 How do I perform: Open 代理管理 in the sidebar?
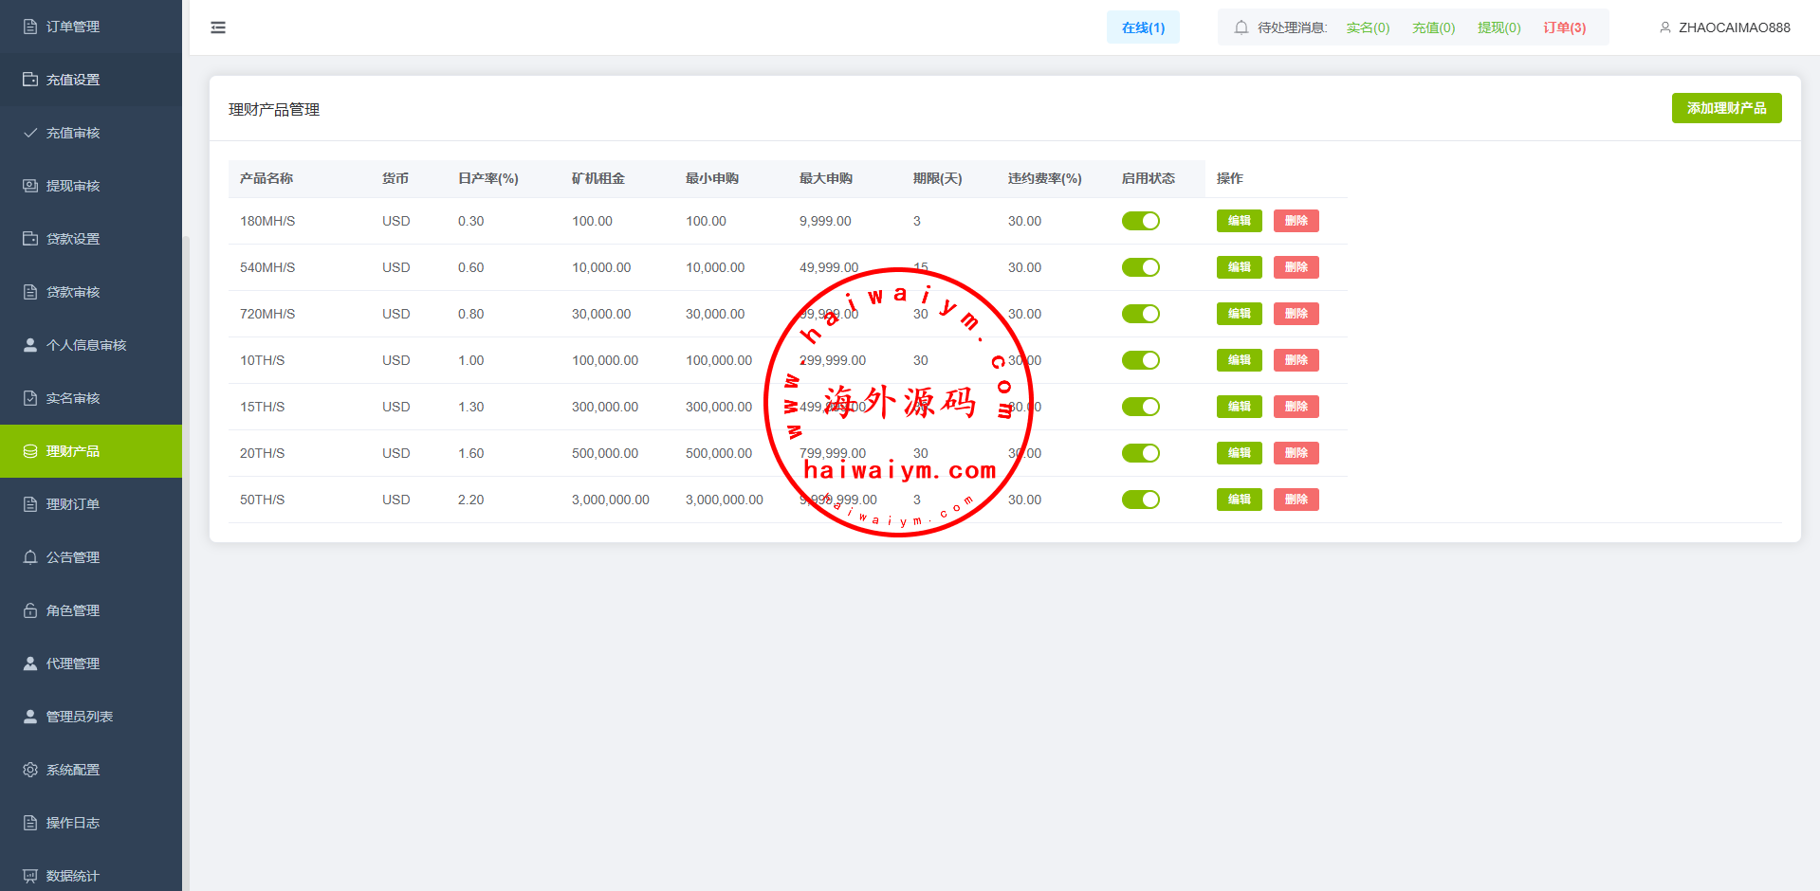point(73,664)
